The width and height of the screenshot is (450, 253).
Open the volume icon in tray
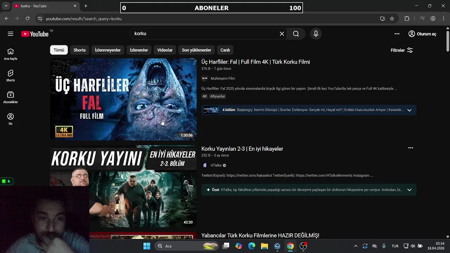click(413, 246)
